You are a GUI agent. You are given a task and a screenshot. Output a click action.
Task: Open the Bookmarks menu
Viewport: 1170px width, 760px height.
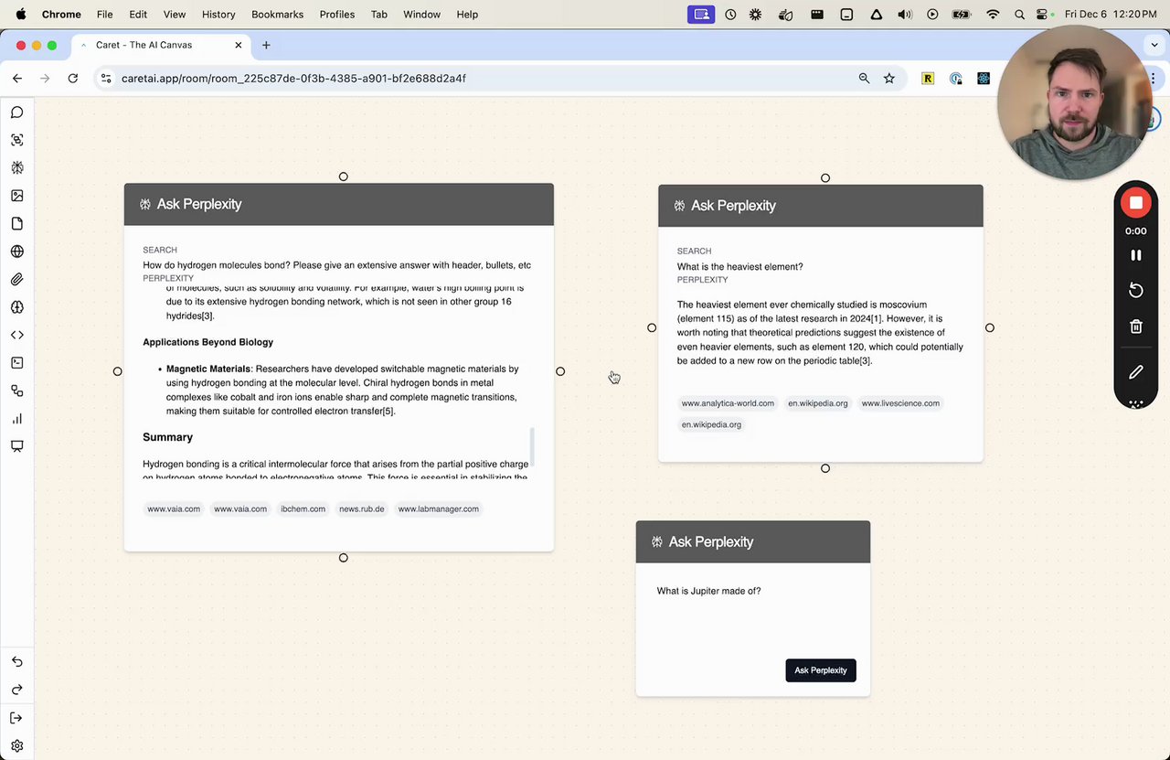click(x=277, y=15)
